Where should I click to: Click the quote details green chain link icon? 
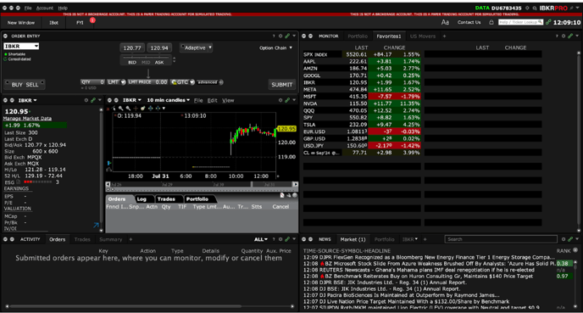click(x=93, y=100)
